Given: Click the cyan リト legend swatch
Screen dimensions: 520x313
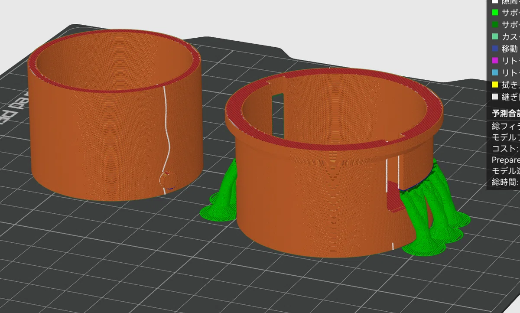Looking at the screenshot, I should 495,73.
